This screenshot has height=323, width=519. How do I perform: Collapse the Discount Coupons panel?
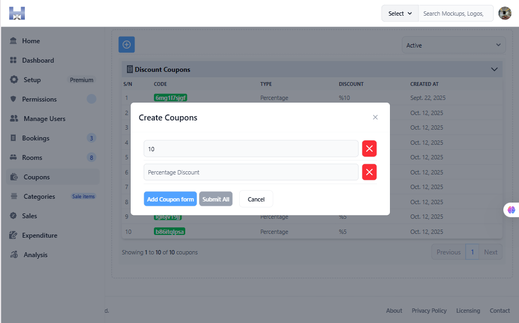coord(494,69)
